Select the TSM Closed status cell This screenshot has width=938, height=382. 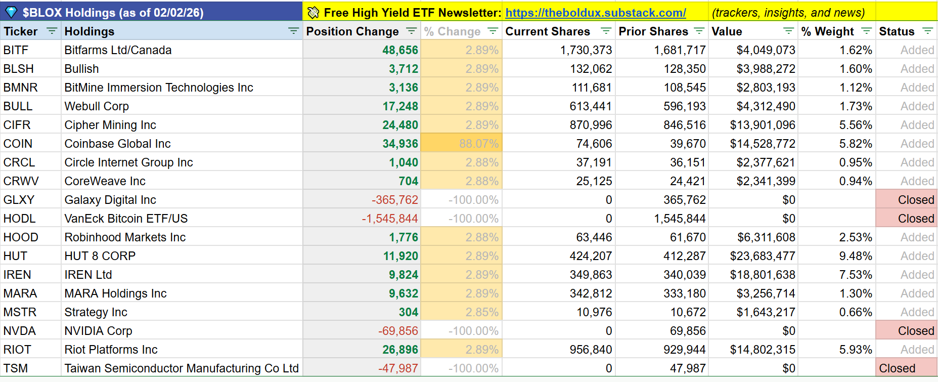coord(907,368)
